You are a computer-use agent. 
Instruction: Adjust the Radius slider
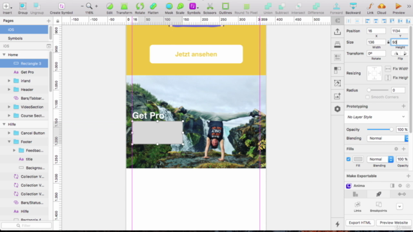point(378,90)
